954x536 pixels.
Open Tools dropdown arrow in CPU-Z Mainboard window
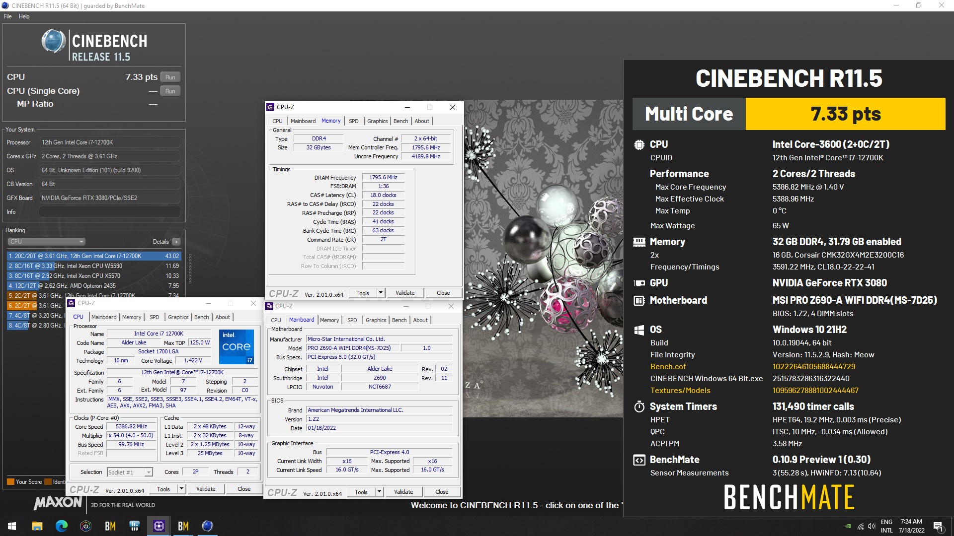point(380,492)
